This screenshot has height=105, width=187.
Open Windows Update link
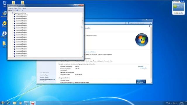click(x=44, y=77)
